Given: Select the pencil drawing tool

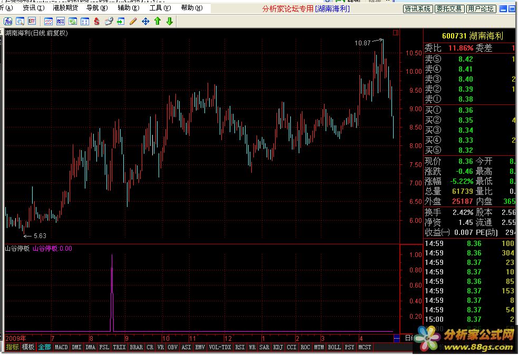Looking at the screenshot, I should pyautogui.click(x=133, y=22).
